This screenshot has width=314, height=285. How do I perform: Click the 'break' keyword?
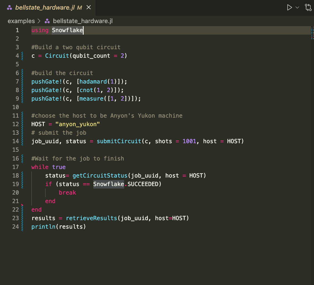[x=67, y=193]
